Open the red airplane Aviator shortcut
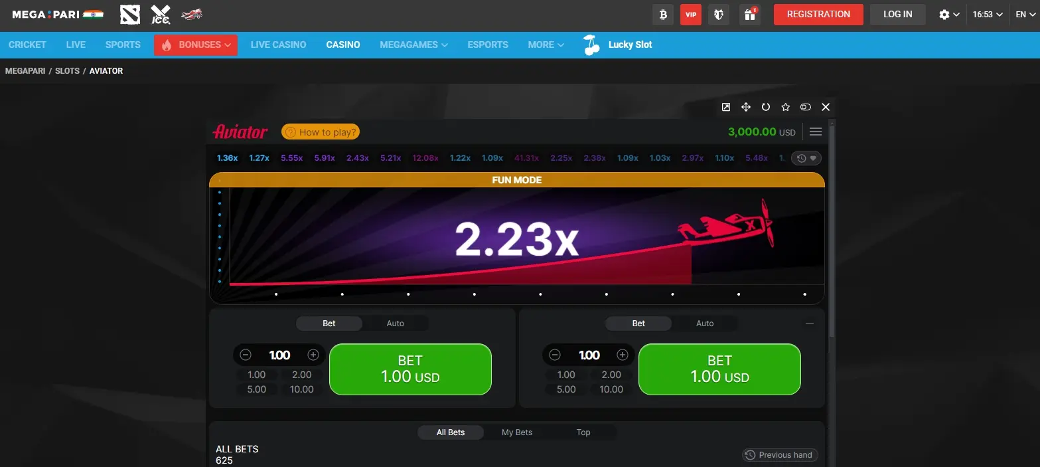 coord(192,14)
